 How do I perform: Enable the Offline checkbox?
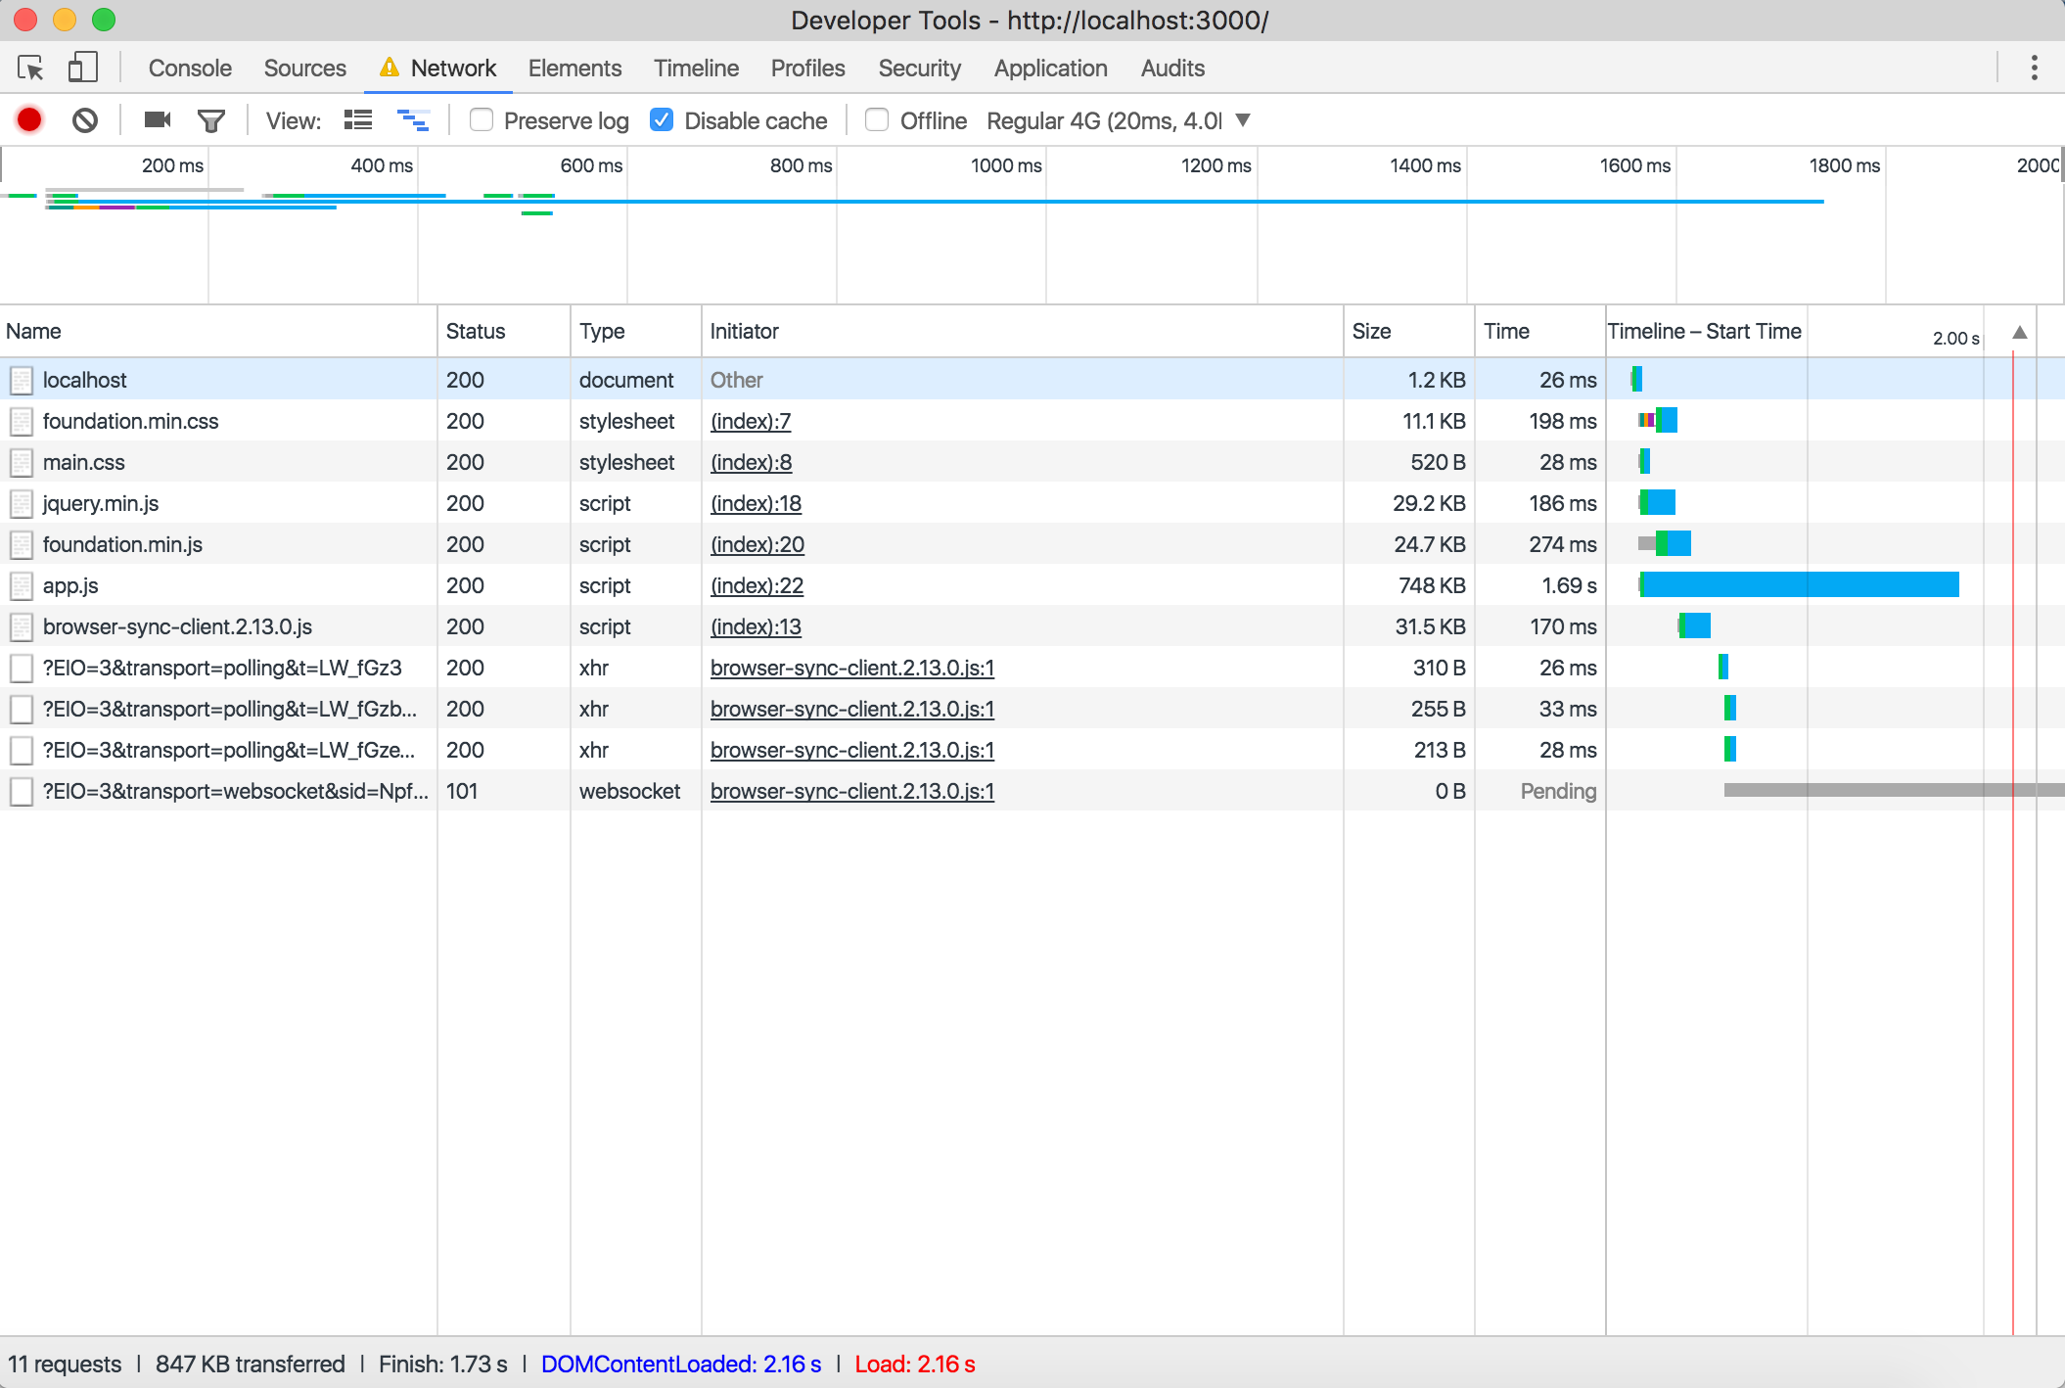coord(877,120)
